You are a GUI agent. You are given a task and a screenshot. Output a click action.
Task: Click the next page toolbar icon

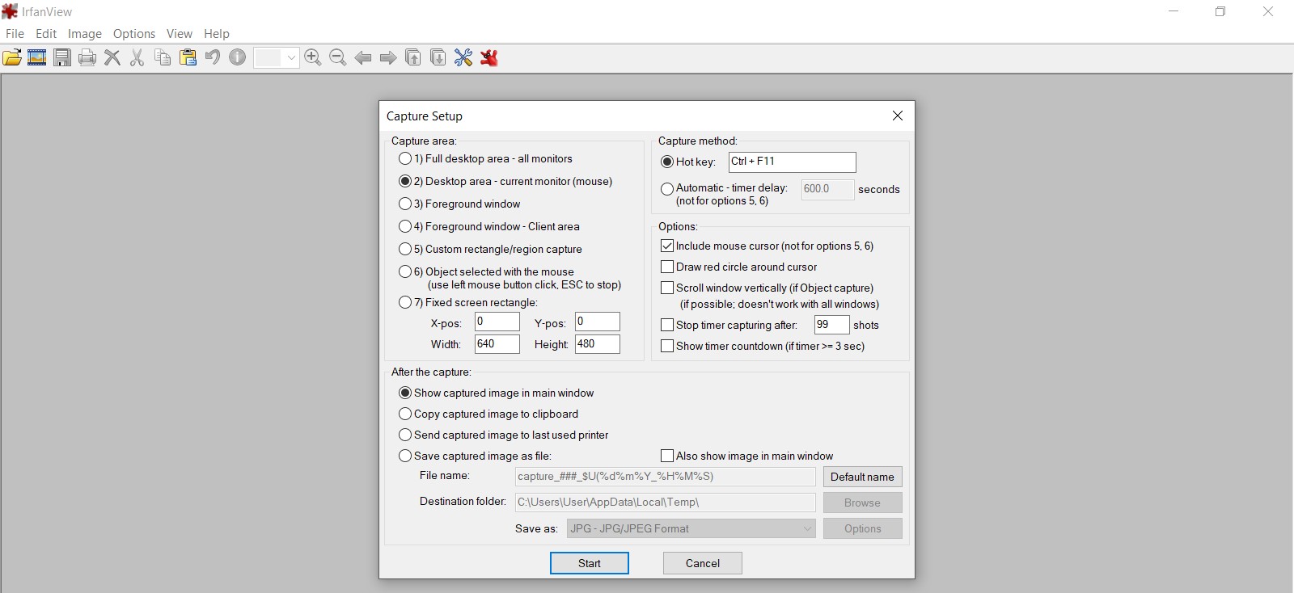(438, 57)
